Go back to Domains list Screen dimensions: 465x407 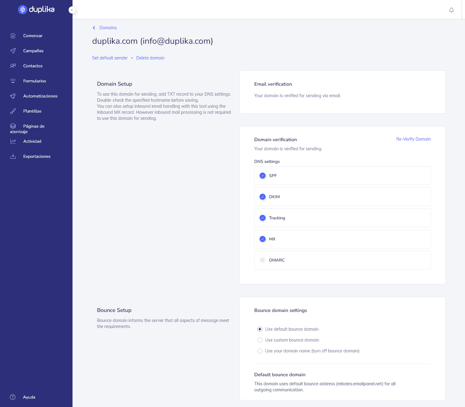click(x=108, y=28)
